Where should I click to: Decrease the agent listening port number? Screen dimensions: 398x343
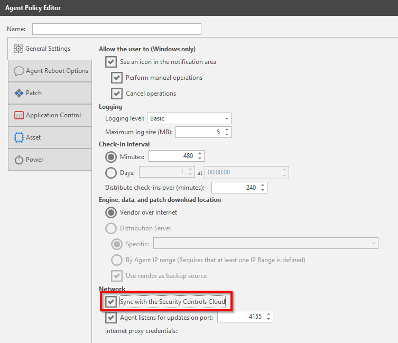coord(269,319)
